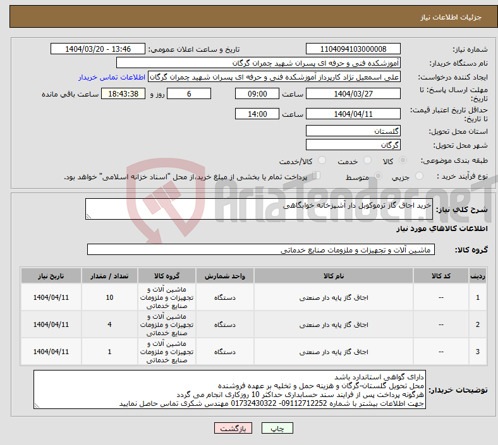This screenshot has height=445, width=498.
Task: Click the announcement date field 1404/03/20
Action: [98, 49]
